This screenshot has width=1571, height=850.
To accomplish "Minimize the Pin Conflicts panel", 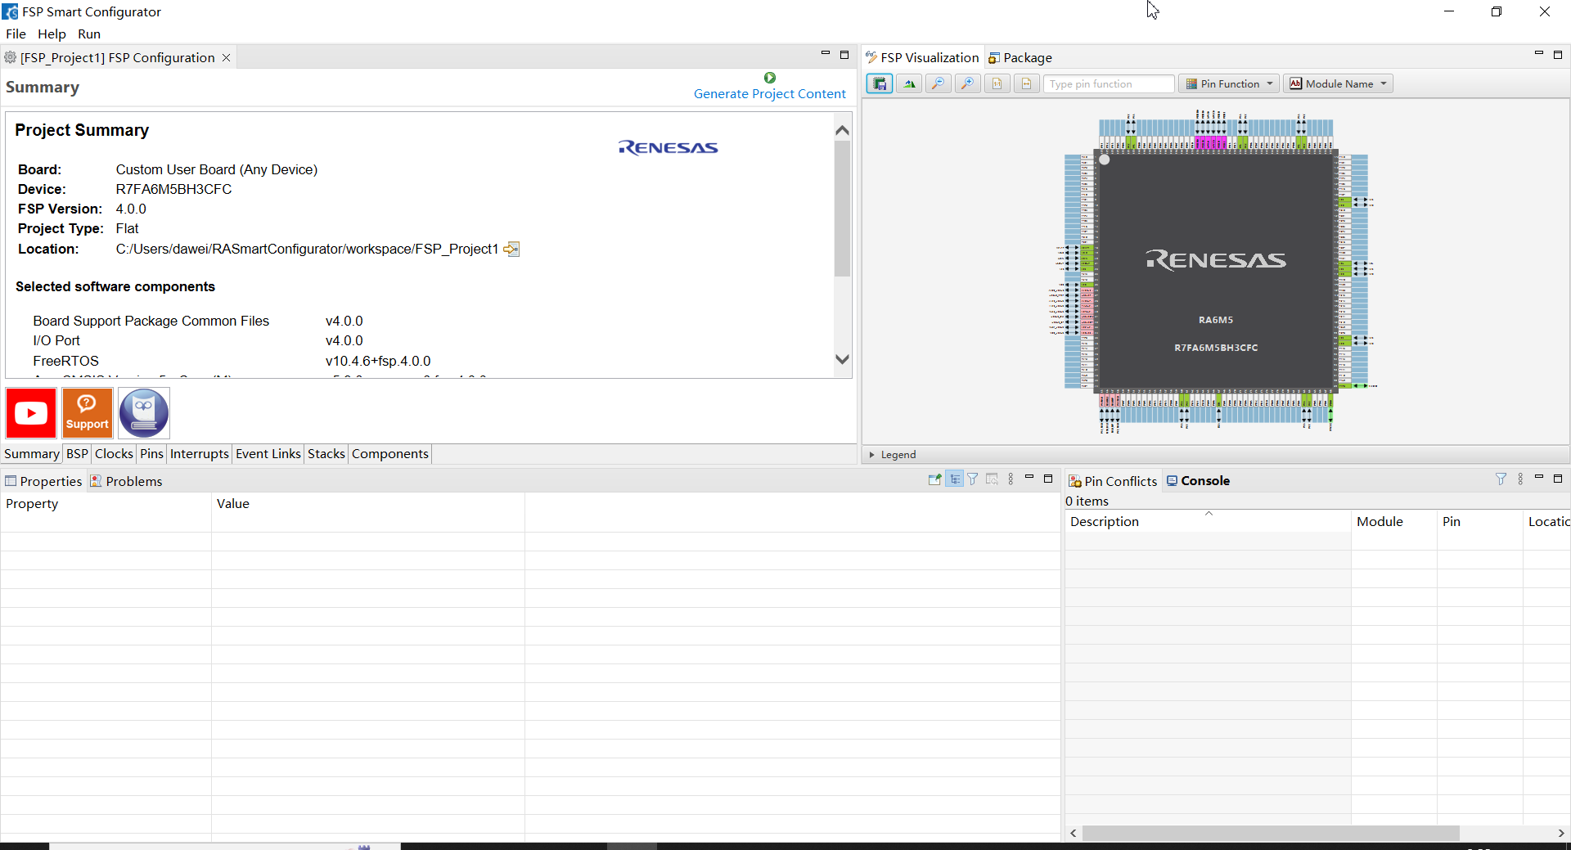I will coord(1539,477).
